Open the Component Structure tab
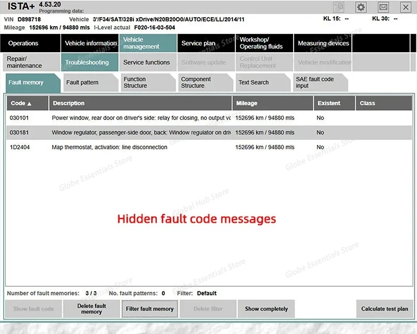417x334 pixels. tap(206, 83)
